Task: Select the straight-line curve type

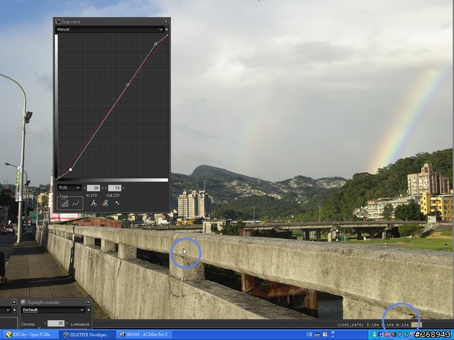Action: click(65, 203)
